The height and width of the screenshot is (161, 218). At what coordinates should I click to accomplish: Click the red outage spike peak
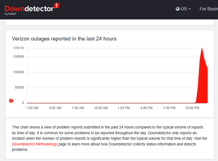point(202,49)
